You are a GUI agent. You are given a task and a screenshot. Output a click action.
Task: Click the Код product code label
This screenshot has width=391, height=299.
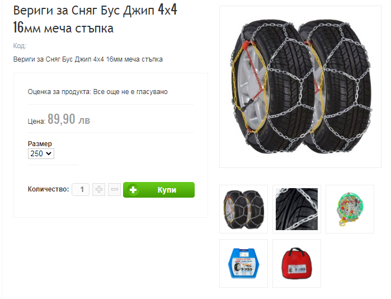click(x=20, y=46)
